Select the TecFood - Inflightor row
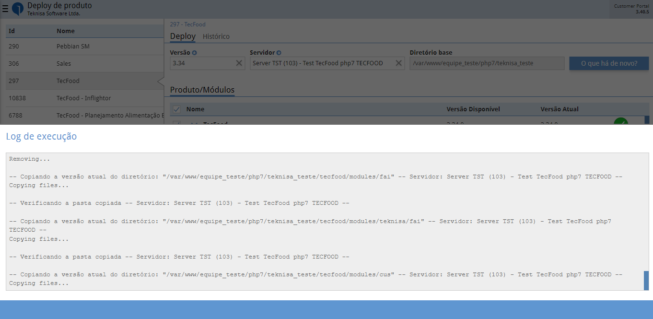Image resolution: width=653 pixels, height=319 pixels. point(85,98)
